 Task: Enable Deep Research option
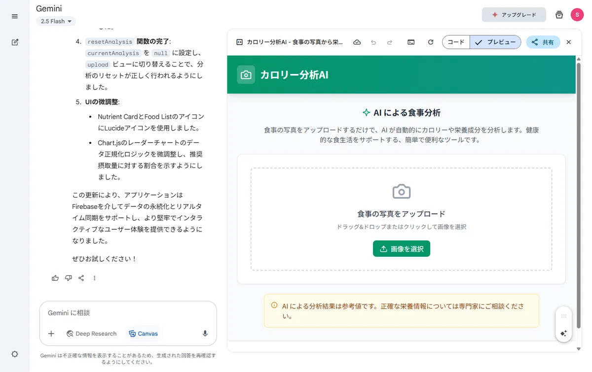coord(92,334)
